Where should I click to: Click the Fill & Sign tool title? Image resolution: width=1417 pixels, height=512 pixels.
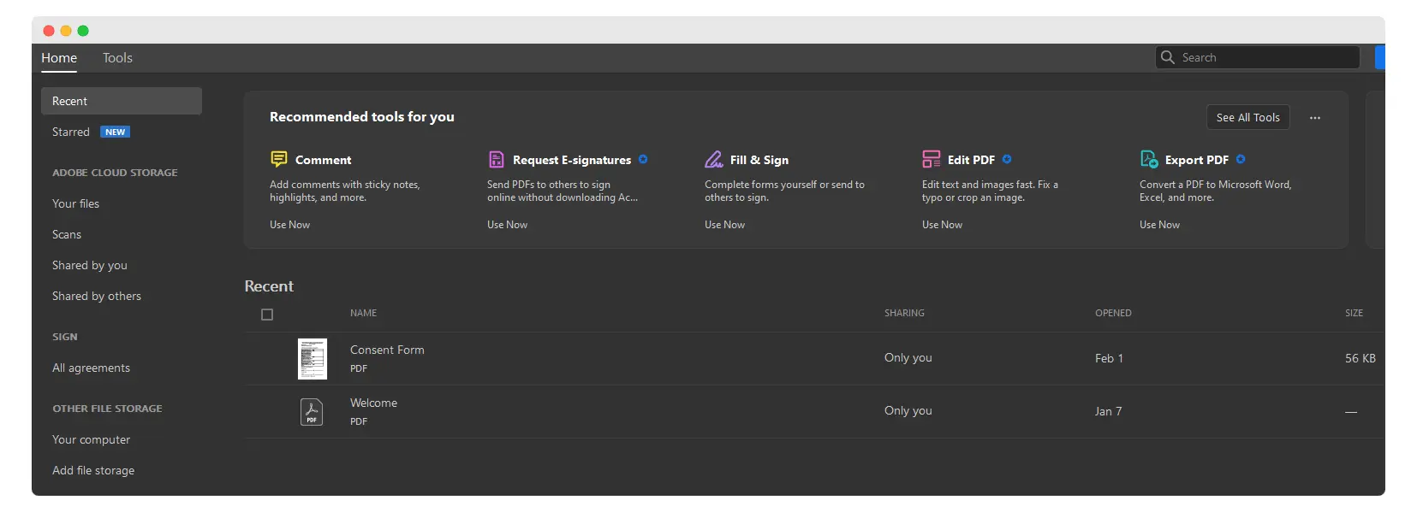[x=759, y=160]
